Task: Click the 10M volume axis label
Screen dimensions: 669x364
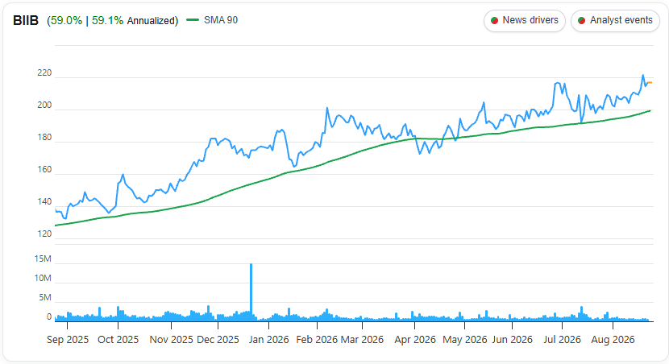Action: click(x=43, y=279)
